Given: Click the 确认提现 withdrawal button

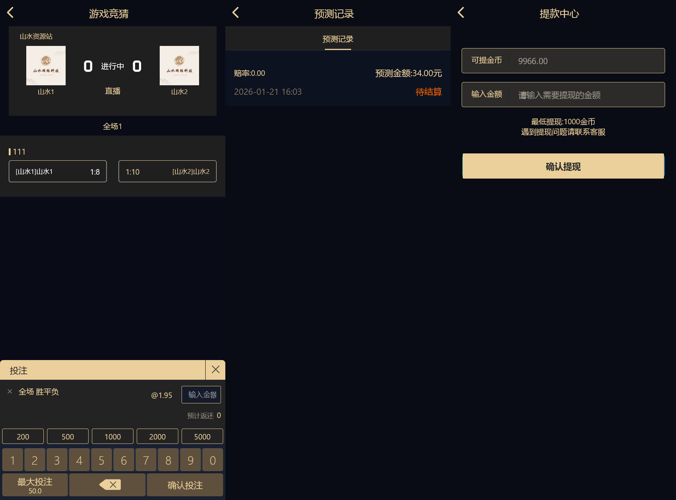Looking at the screenshot, I should click(x=563, y=166).
